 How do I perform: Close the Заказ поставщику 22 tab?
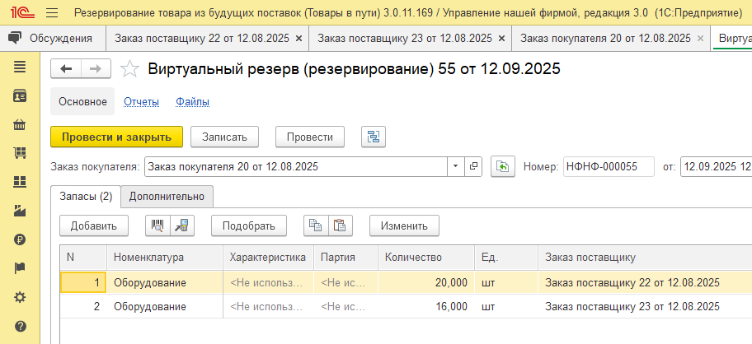pyautogui.click(x=298, y=39)
